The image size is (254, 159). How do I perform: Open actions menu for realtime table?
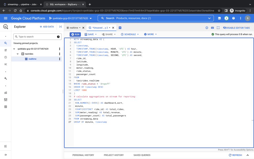point(60,59)
